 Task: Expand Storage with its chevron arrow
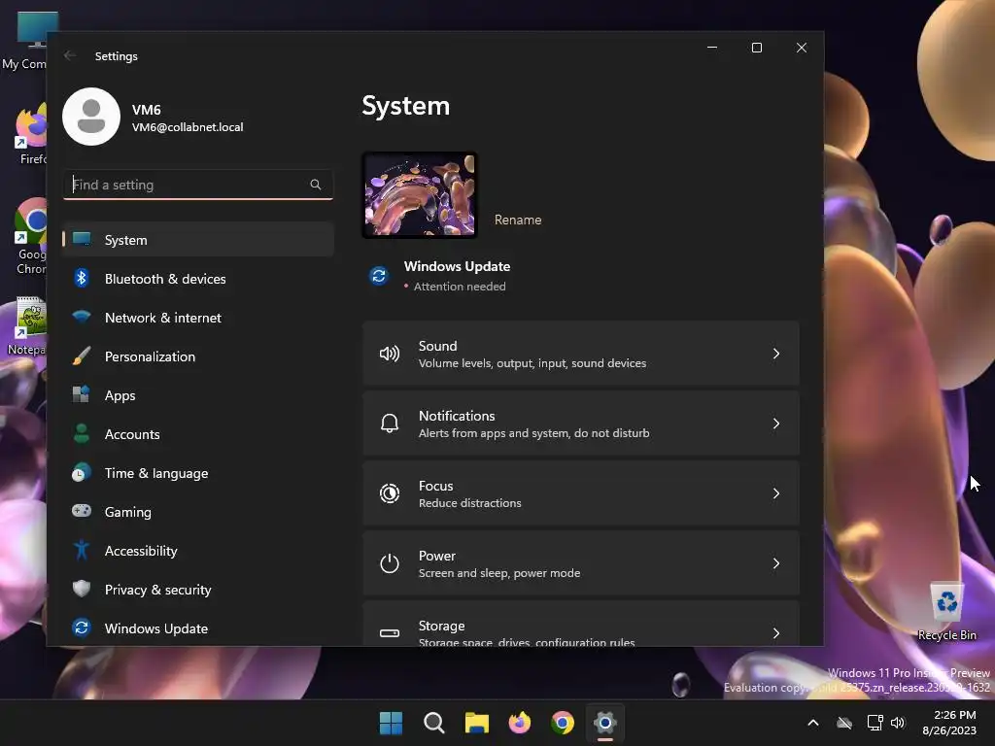click(x=776, y=633)
